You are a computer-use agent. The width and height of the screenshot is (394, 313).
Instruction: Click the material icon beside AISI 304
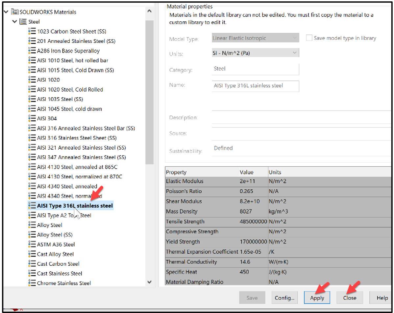[x=32, y=118]
